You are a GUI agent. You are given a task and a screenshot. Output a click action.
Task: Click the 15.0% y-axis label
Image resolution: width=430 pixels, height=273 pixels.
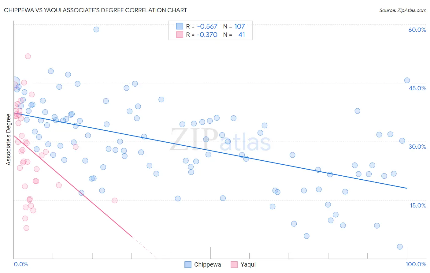point(418,205)
